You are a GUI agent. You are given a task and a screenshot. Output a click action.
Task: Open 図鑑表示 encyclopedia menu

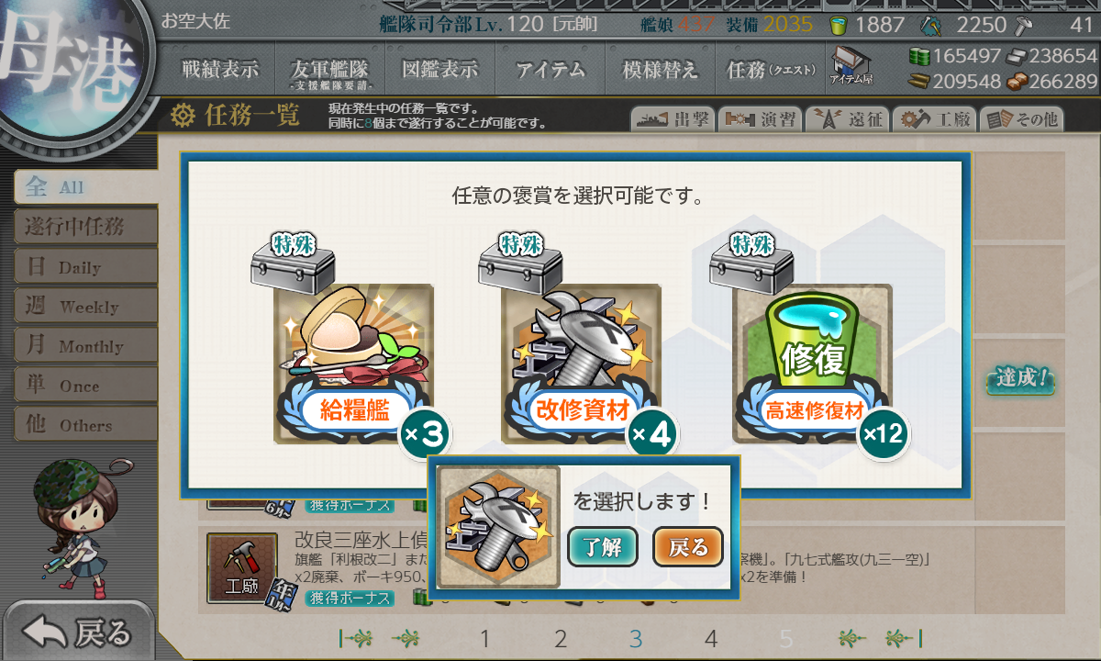tap(439, 69)
